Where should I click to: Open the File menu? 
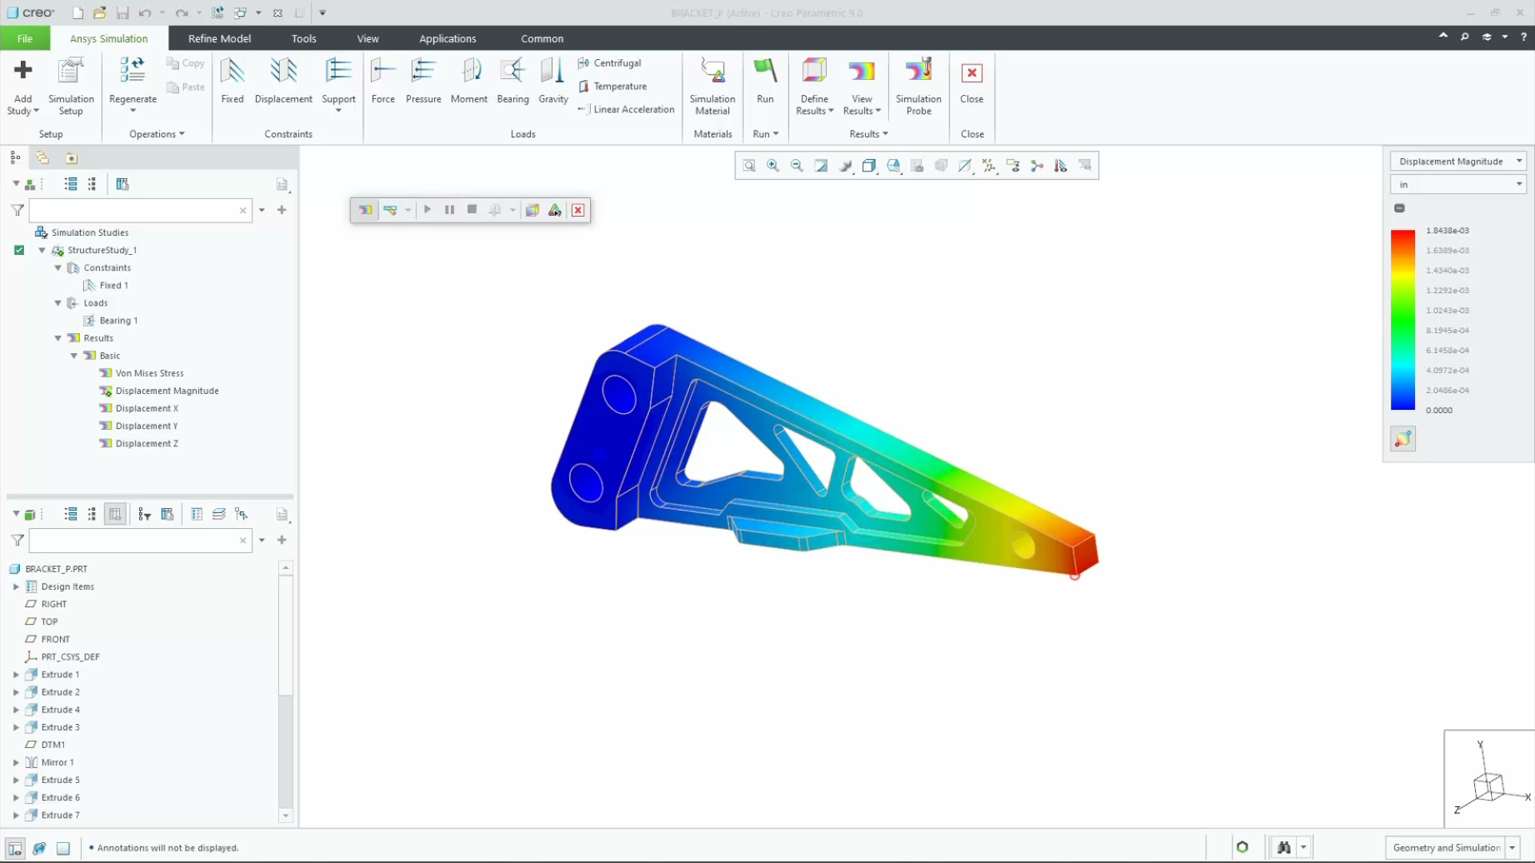coord(25,38)
